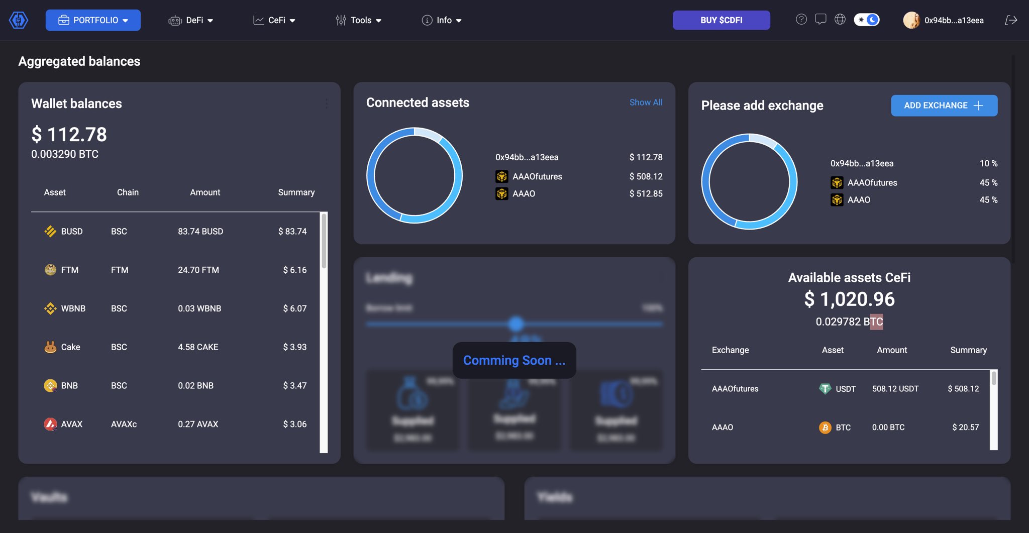The width and height of the screenshot is (1029, 533).
Task: Click the exchange allocation donut chart
Action: pyautogui.click(x=749, y=181)
